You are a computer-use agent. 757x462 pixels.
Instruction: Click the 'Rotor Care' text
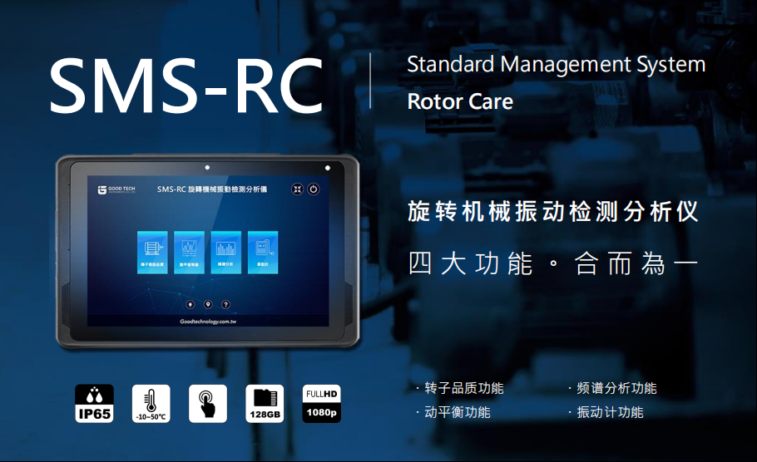click(x=460, y=101)
